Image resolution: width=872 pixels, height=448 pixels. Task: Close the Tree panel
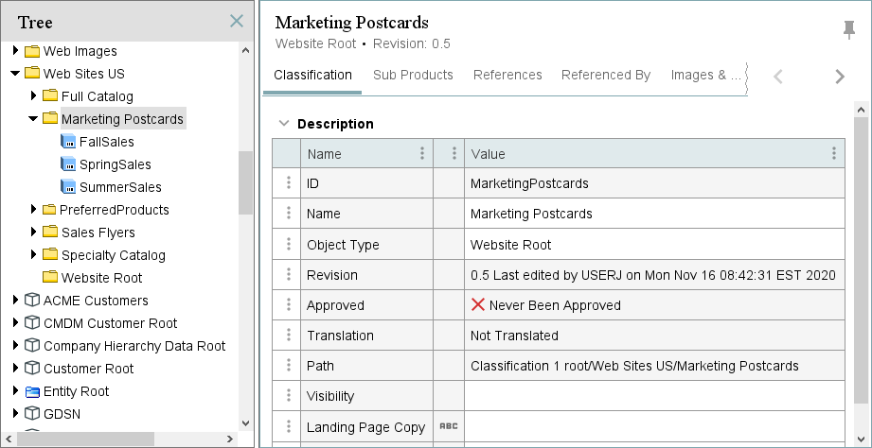(x=237, y=22)
